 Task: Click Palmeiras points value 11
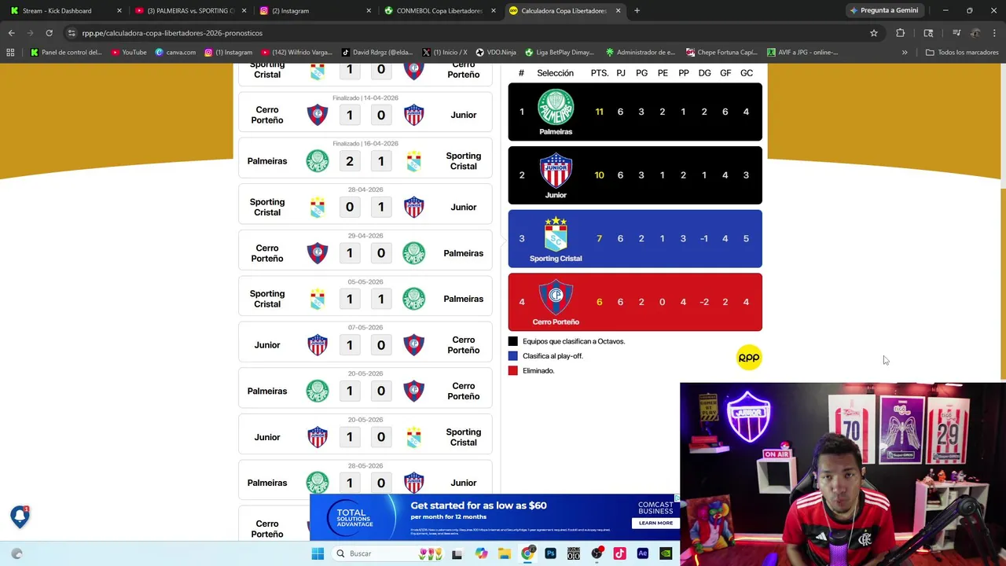point(600,112)
